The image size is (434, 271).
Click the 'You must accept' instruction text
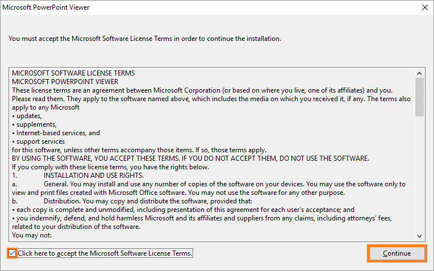pyautogui.click(x=145, y=39)
